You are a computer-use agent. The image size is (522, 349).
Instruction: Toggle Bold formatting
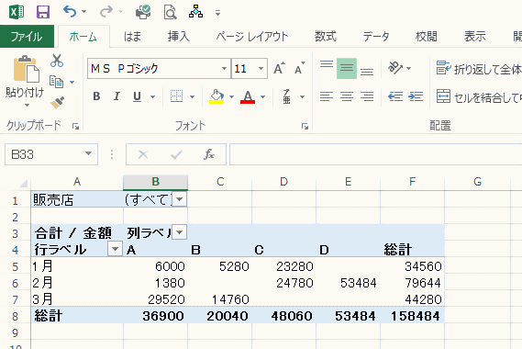96,96
